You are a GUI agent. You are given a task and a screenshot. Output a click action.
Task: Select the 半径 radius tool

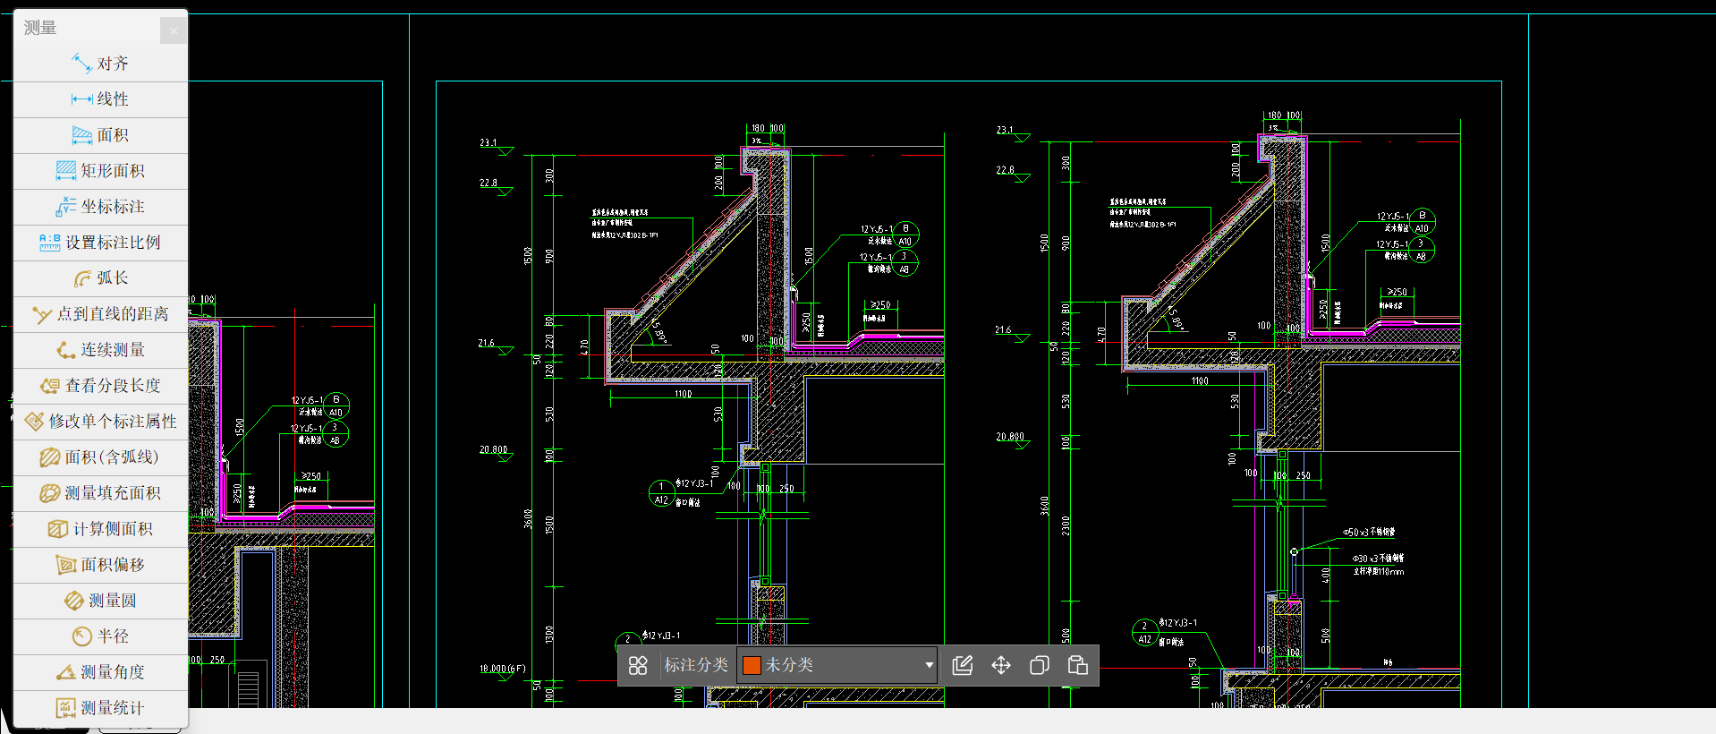[100, 636]
